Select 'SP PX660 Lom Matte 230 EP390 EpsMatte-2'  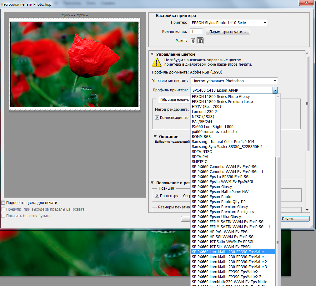pos(233,262)
